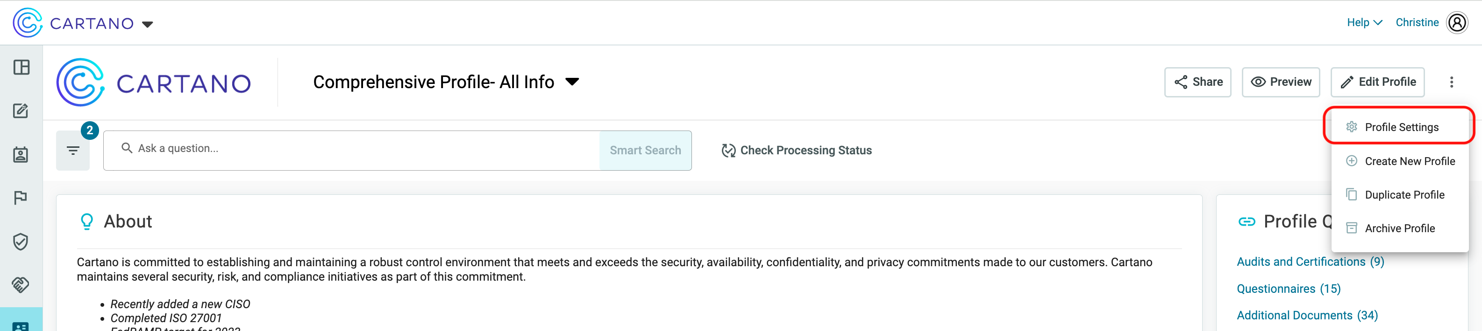This screenshot has width=1482, height=331.
Task: Expand the Comprehensive Profile dropdown arrow
Action: pos(572,82)
